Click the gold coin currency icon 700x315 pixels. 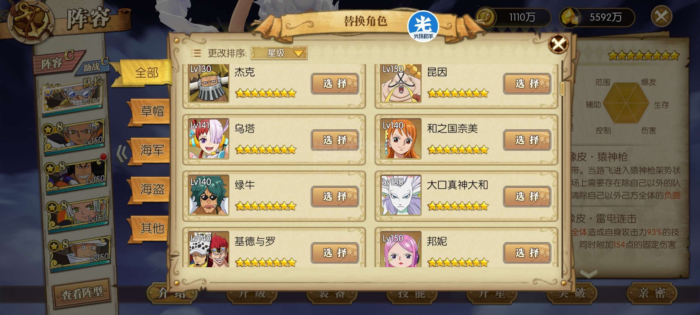click(x=486, y=18)
